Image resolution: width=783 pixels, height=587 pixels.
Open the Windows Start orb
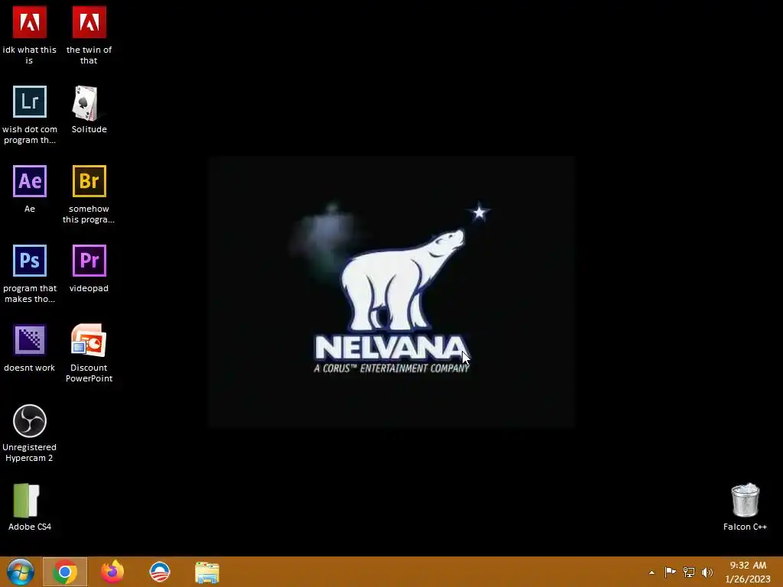pos(21,572)
